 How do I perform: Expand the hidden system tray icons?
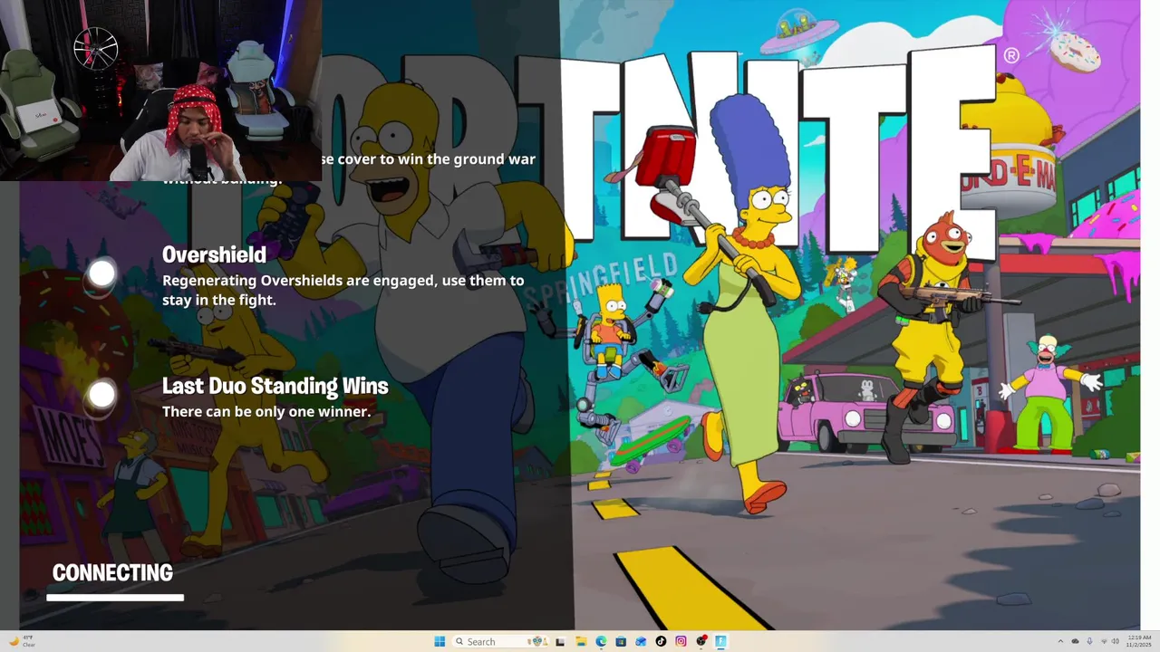(x=1060, y=641)
